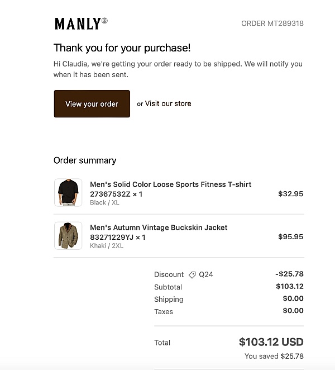Click the Black / XL variant text
This screenshot has width=335, height=370.
[x=104, y=202]
